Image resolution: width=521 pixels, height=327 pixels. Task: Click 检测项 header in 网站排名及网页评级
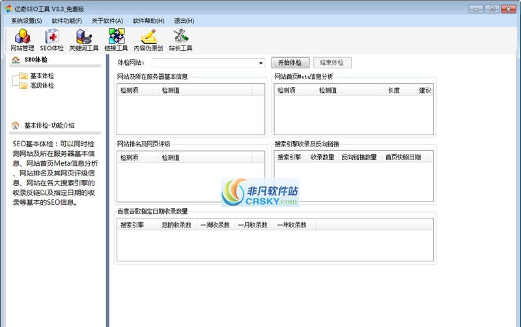(x=137, y=157)
